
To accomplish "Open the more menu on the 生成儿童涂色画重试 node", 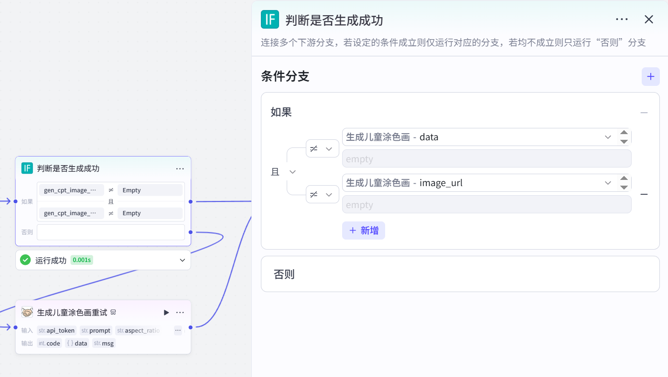I will (180, 313).
